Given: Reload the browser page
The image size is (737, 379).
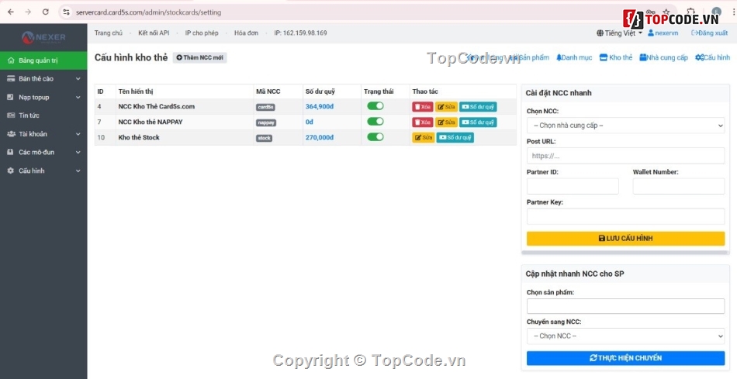Looking at the screenshot, I should pyautogui.click(x=46, y=12).
